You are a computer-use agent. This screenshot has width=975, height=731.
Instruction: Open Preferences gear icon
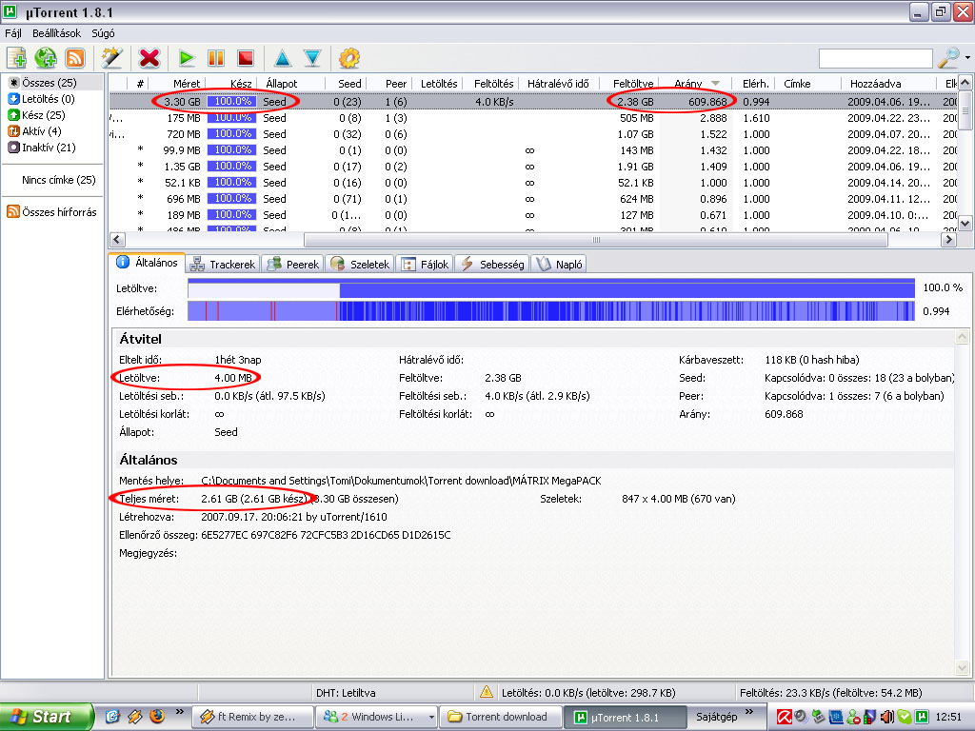tap(349, 58)
